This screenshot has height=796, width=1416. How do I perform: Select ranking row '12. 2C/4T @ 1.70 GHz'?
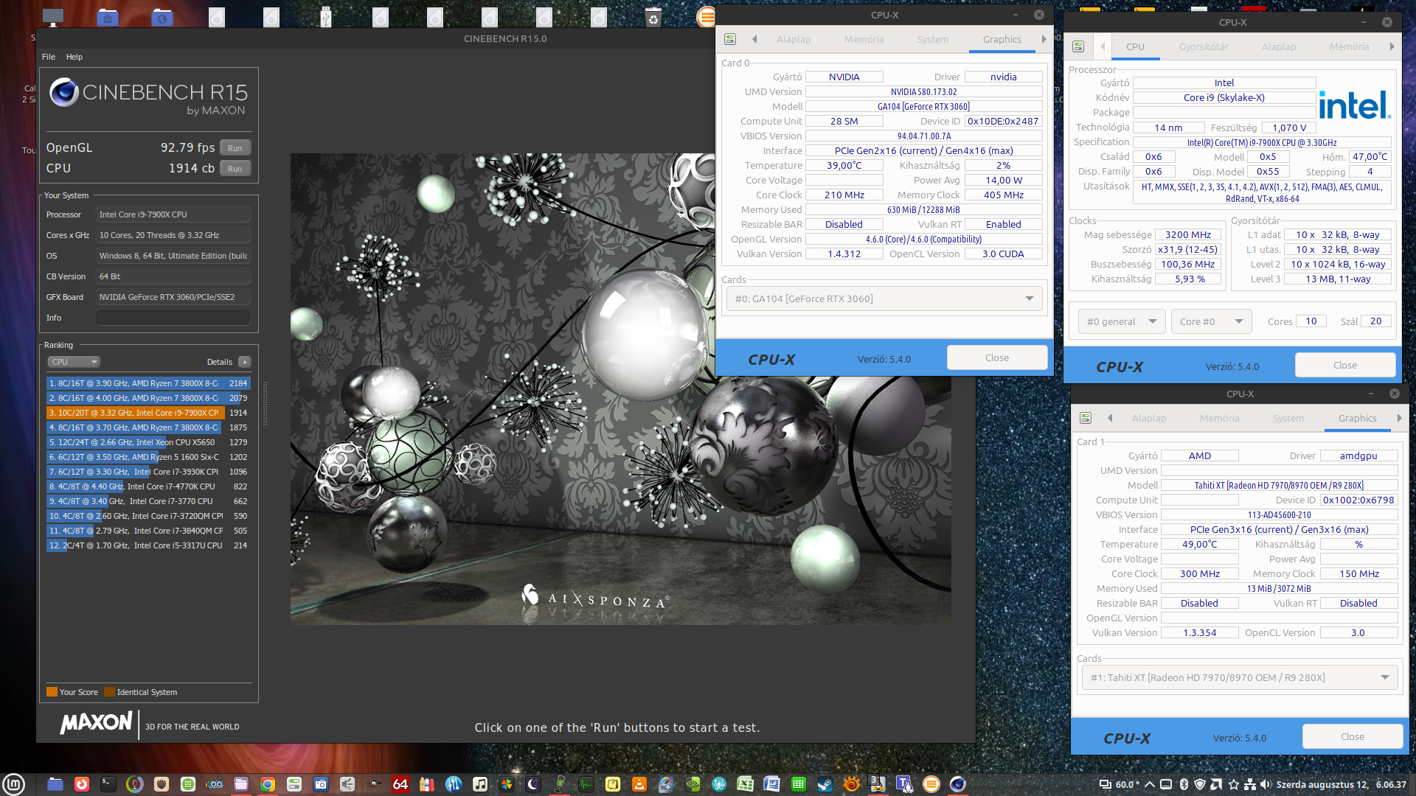coord(148,545)
